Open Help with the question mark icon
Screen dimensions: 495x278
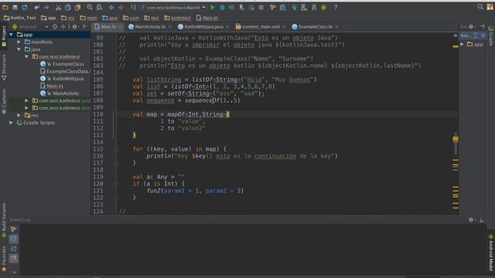pos(336,7)
